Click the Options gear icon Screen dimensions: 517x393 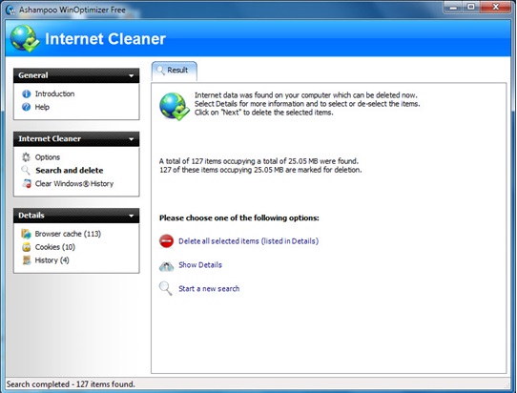26,157
